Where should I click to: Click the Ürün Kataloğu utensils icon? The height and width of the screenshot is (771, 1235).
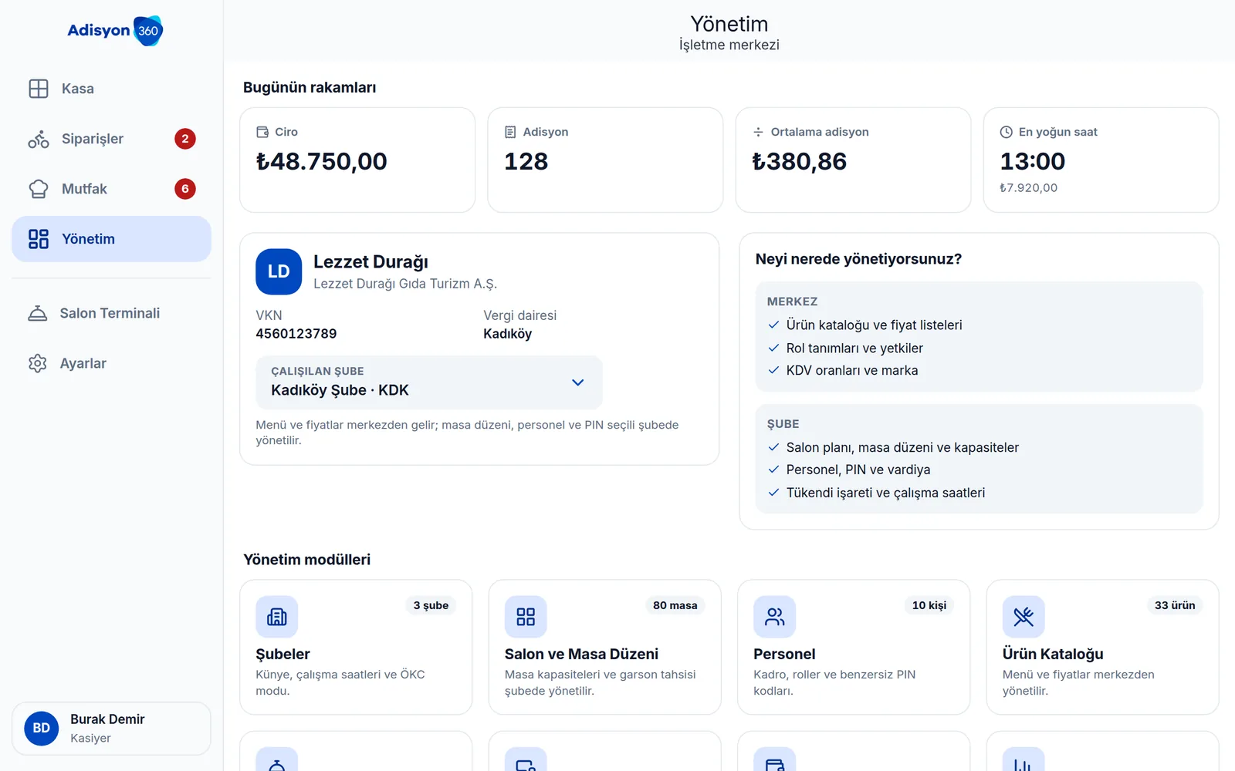pyautogui.click(x=1024, y=617)
